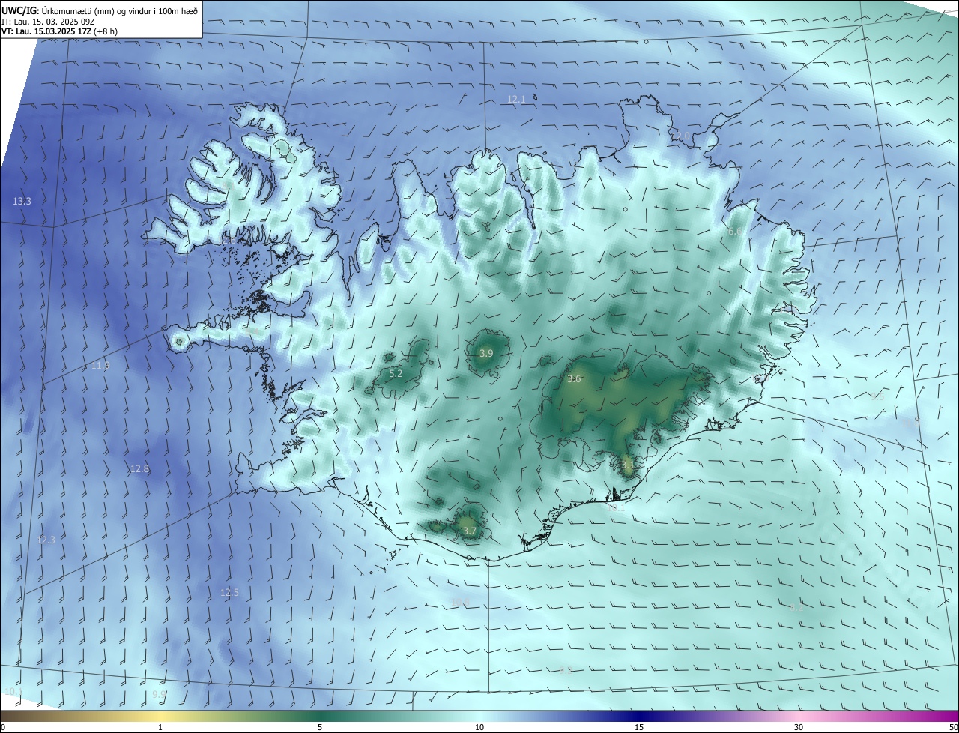The width and height of the screenshot is (959, 733).
Task: Click the 3.1 value on the map
Action: tap(628, 465)
